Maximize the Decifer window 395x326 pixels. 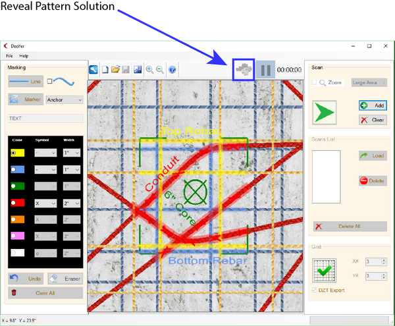pos(369,46)
